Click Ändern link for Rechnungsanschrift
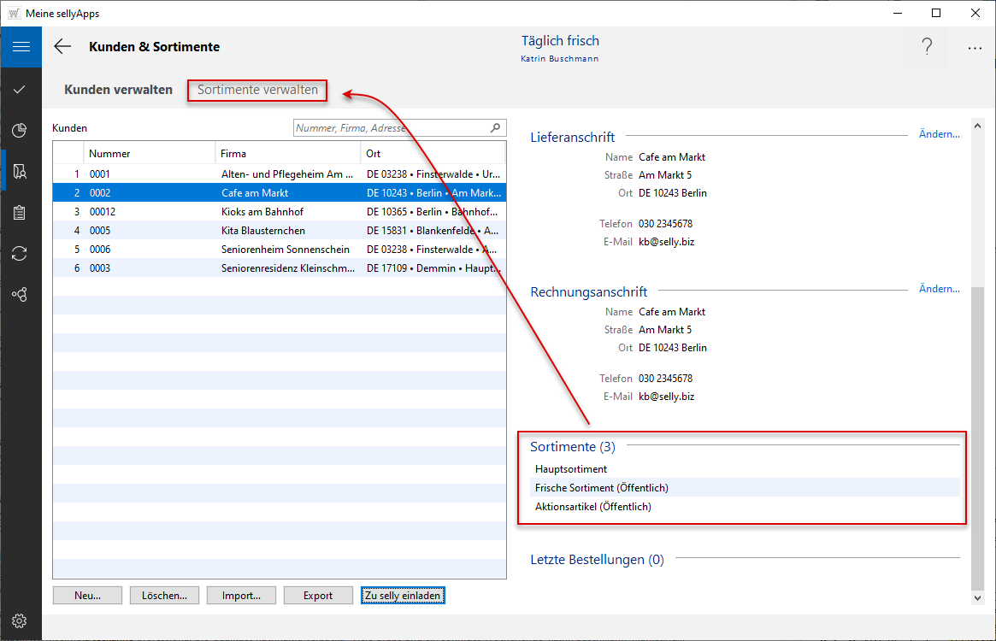 coord(939,289)
